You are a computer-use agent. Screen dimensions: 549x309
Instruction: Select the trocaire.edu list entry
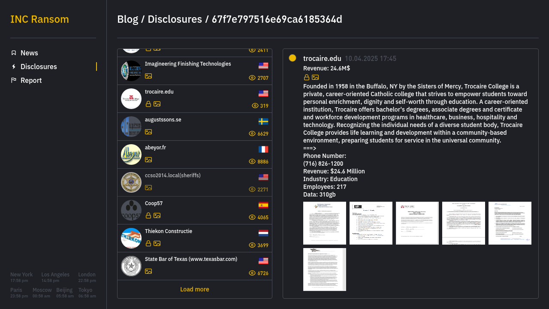click(195, 99)
